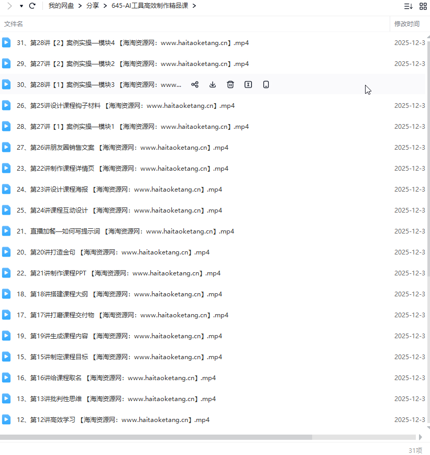The height and width of the screenshot is (455, 430).
Task: Sort by the 修改时间 column header
Action: click(x=406, y=24)
